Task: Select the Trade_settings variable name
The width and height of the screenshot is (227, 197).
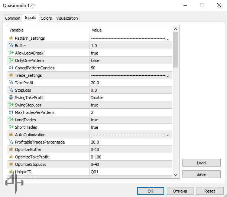Action: [x=28, y=75]
